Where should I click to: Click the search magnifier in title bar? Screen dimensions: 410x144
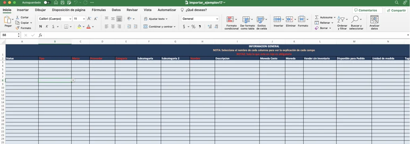(396, 2)
